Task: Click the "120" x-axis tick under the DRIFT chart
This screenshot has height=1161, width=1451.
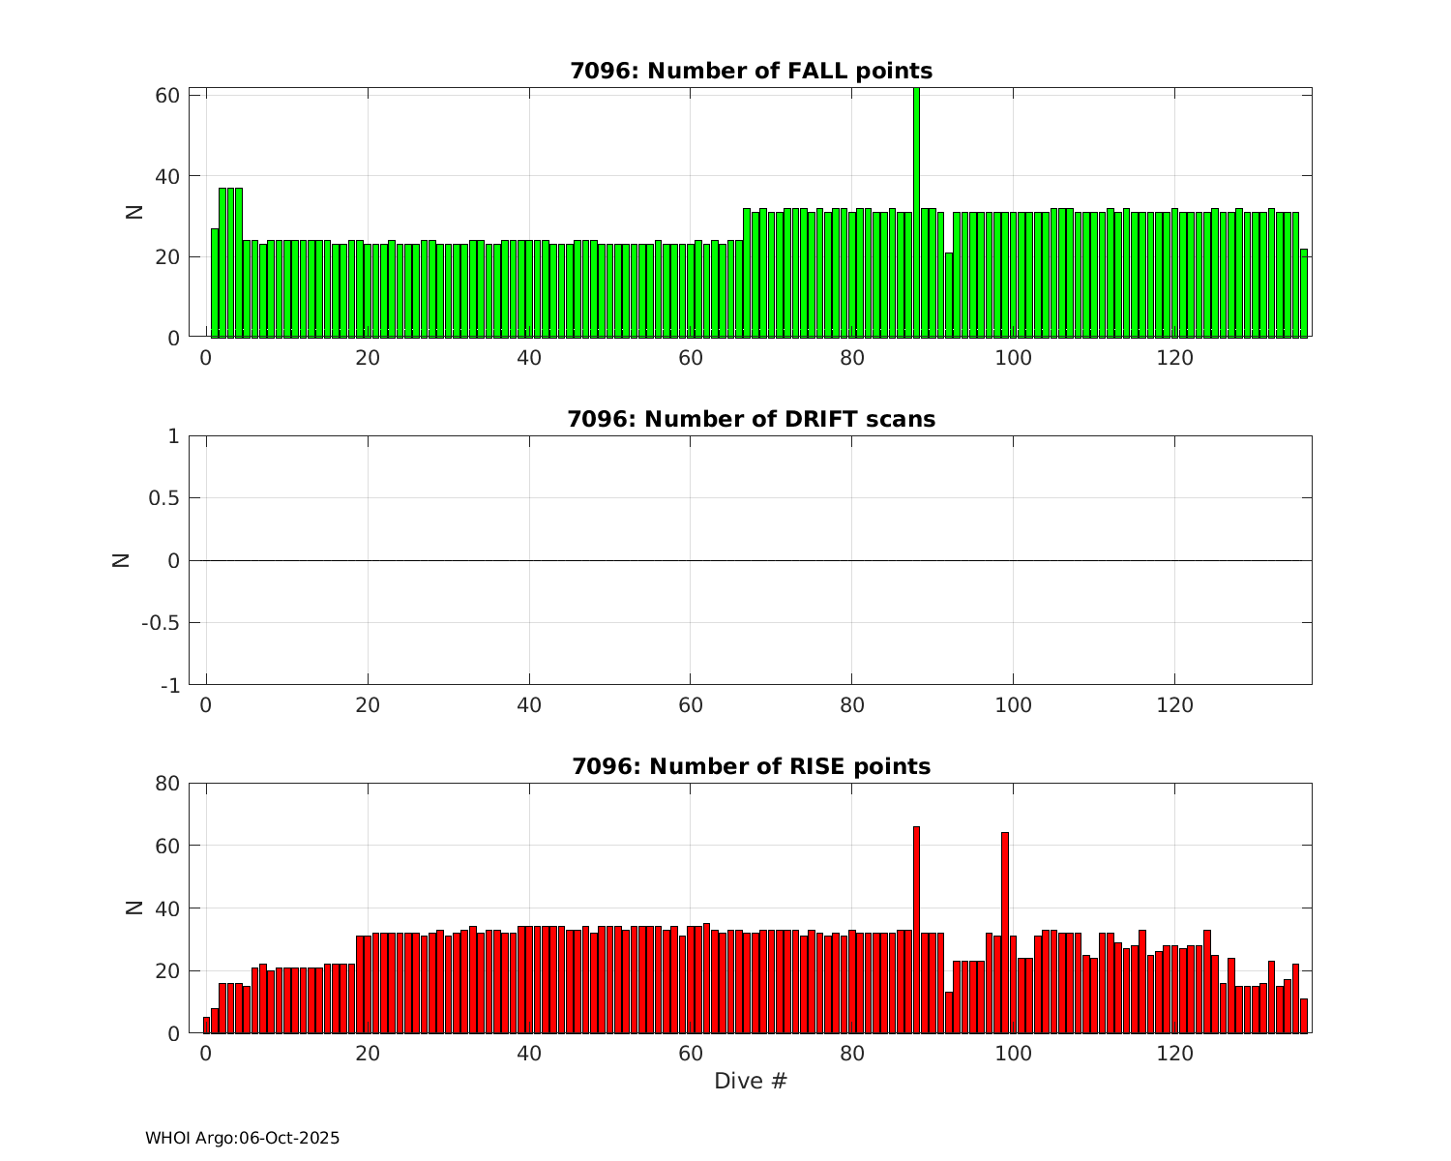Action: [1174, 705]
